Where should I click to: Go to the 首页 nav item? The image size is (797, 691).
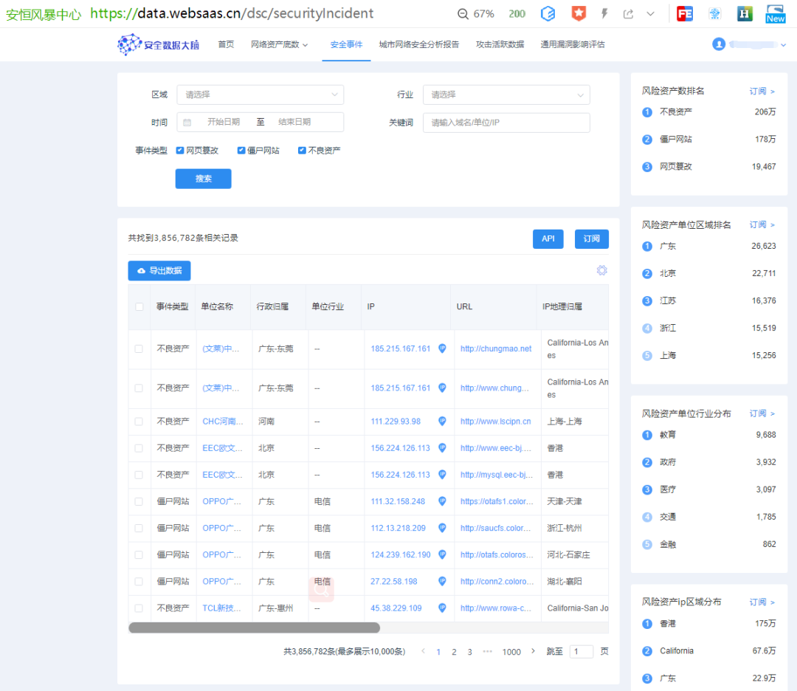coord(226,44)
